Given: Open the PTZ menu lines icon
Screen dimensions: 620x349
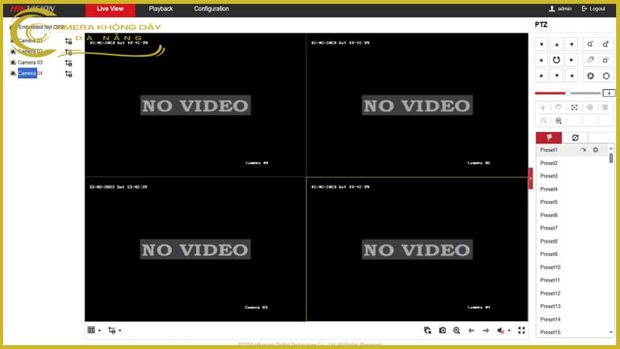Looking at the screenshot, I should pyautogui.click(x=605, y=108).
